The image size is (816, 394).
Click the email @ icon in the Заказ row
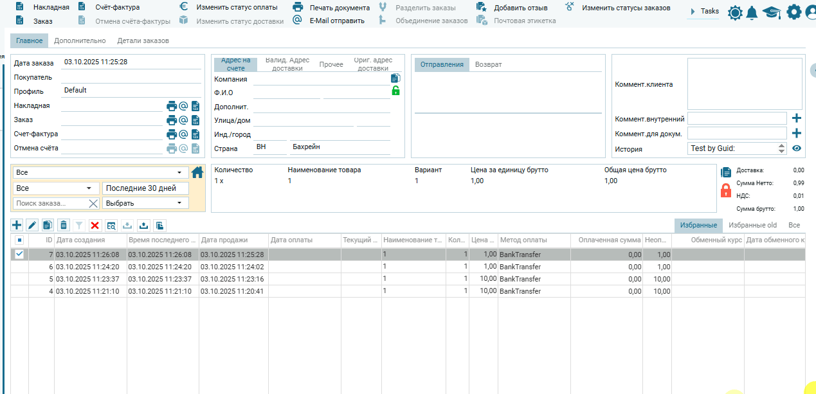point(183,120)
